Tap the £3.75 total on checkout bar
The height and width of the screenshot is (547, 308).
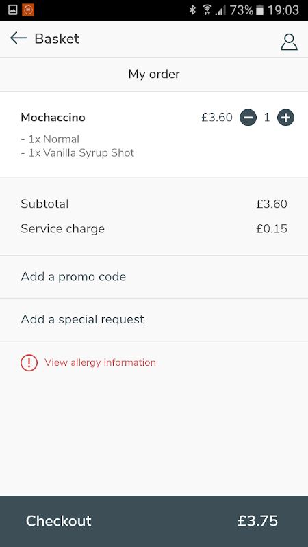click(x=258, y=521)
